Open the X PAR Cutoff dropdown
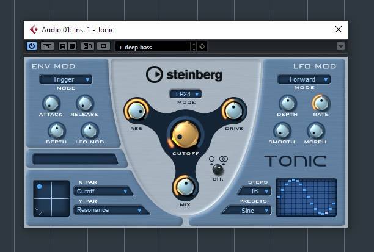 pos(103,191)
